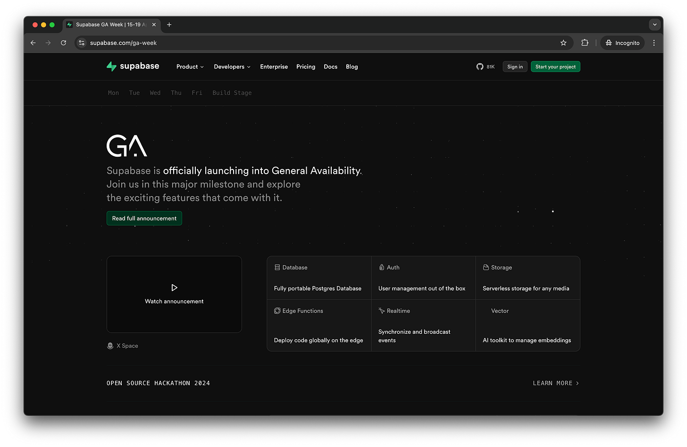
Task: Expand the Product dropdown menu
Action: pyautogui.click(x=190, y=67)
